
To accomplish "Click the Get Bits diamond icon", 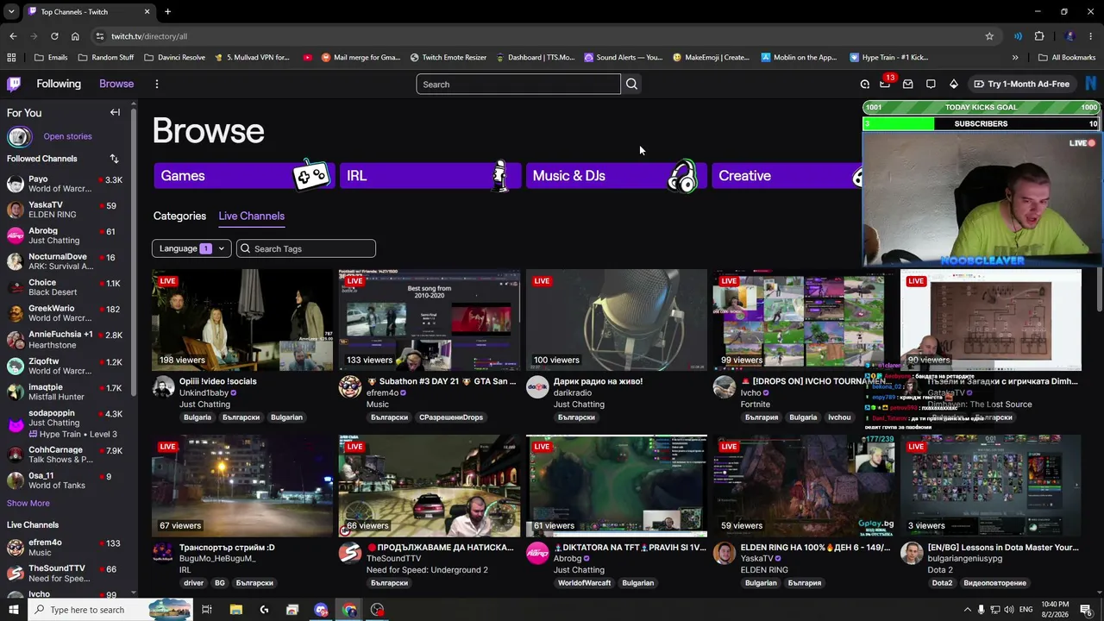I will [953, 84].
